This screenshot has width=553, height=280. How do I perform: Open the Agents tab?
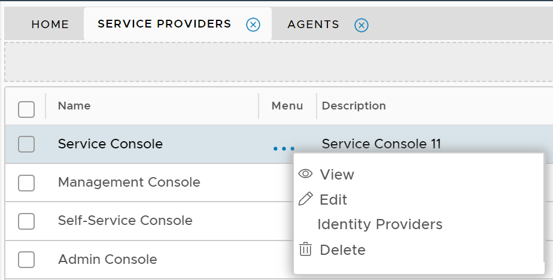(313, 25)
